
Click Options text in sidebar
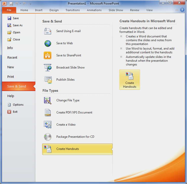18,105
